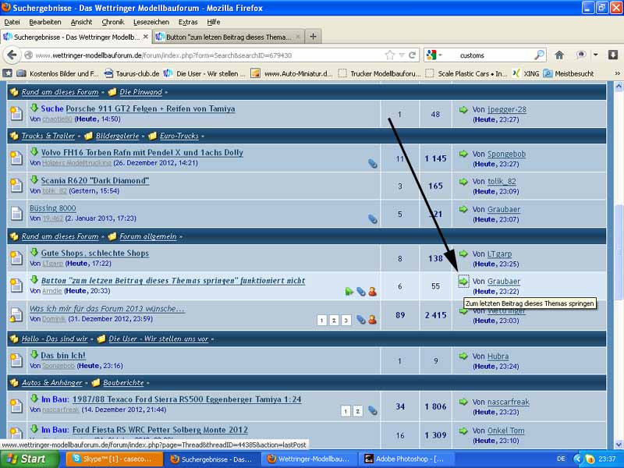Click attachment paperclip in Volvo FH16 row
Screen dimensions: 624x468
pyautogui.click(x=373, y=163)
